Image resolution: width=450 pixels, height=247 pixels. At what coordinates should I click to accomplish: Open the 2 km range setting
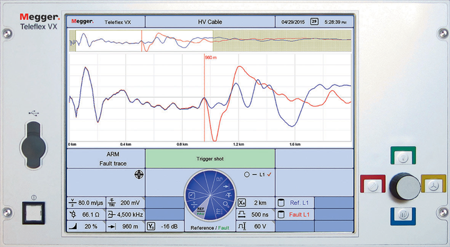coord(255,203)
